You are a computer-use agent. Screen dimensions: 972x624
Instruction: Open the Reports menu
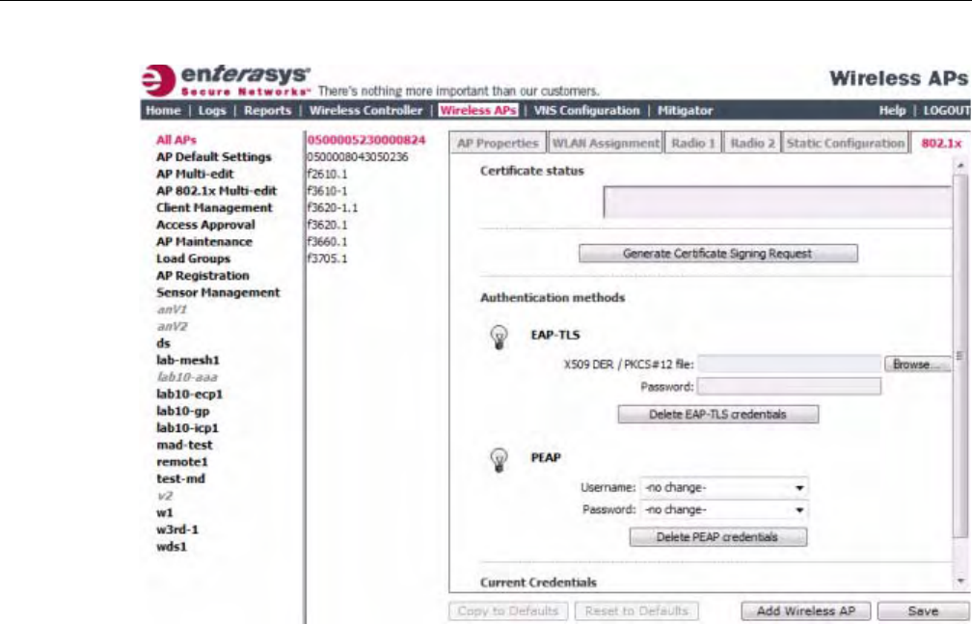tap(267, 110)
